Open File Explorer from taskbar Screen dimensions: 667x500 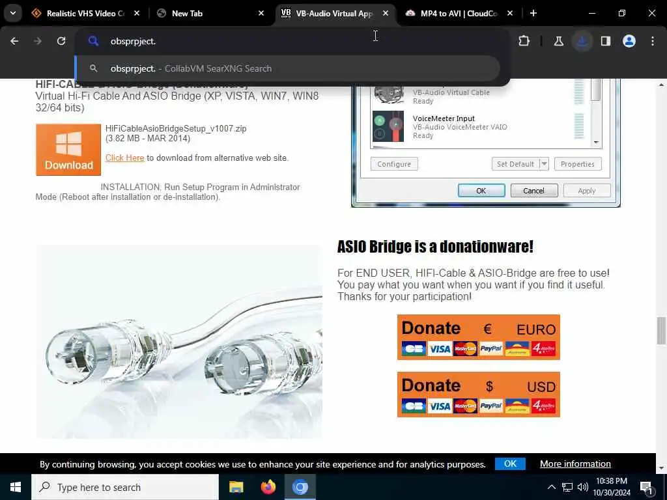pyautogui.click(x=236, y=487)
